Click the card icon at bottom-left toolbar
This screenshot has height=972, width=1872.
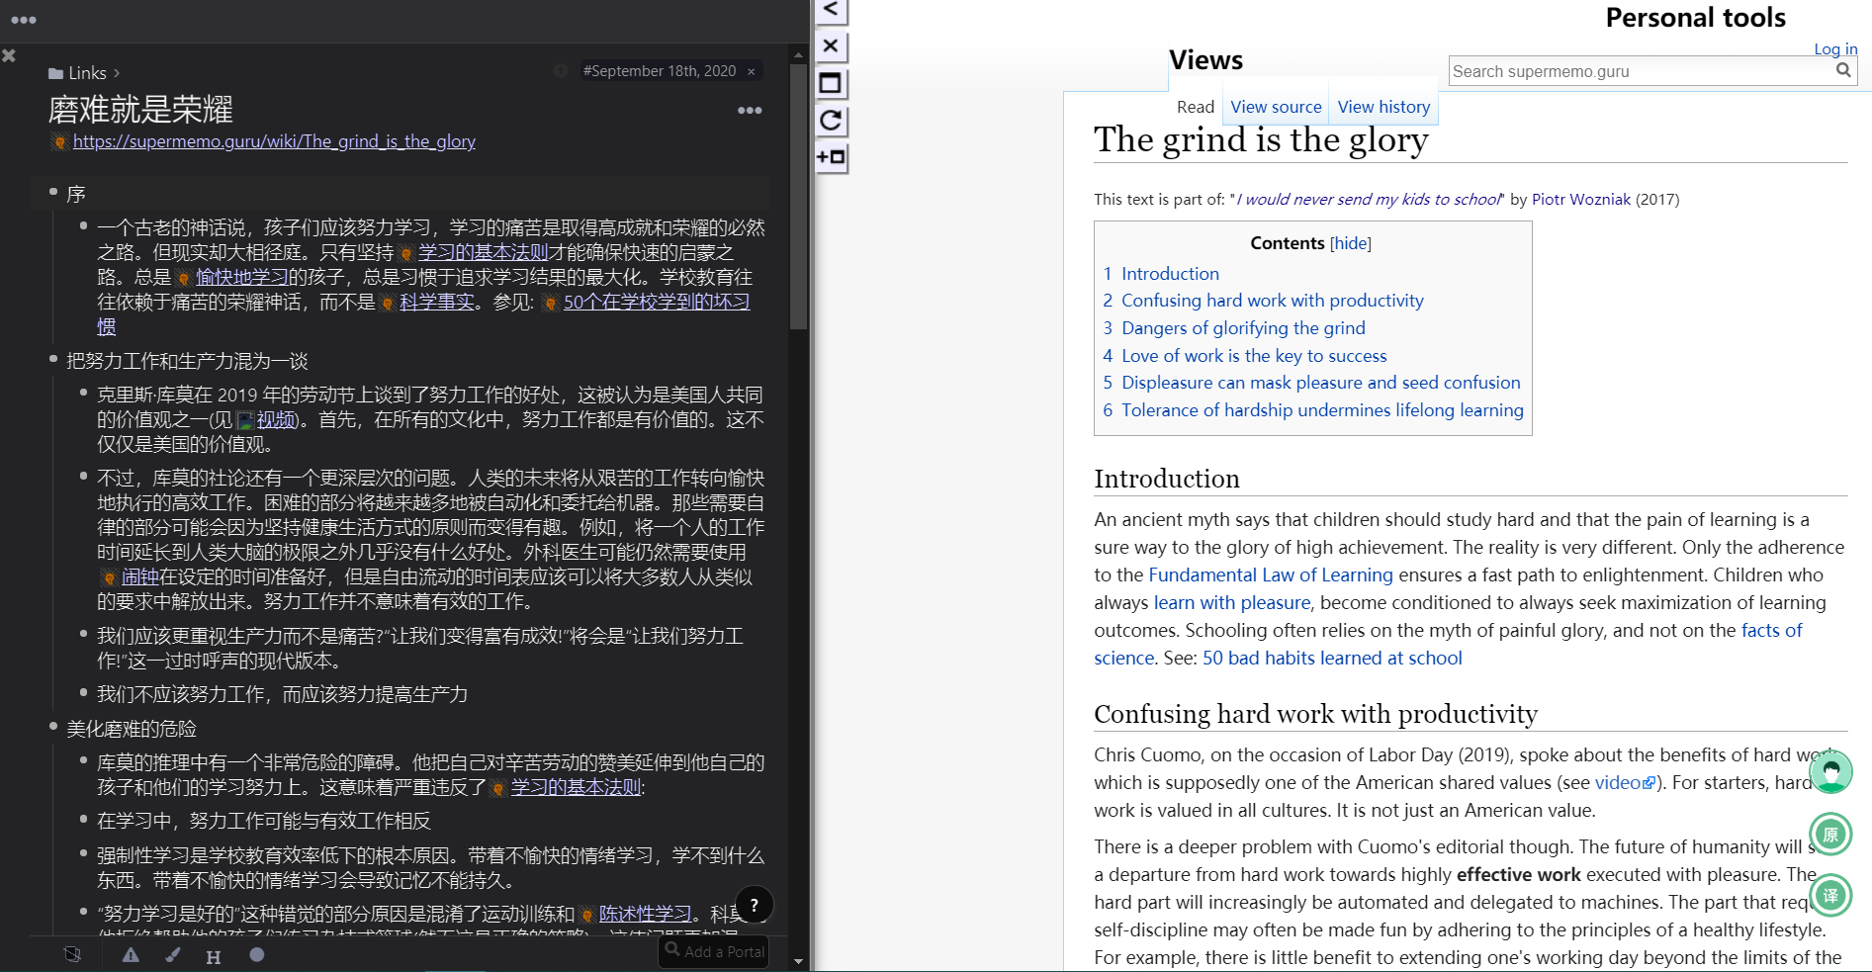(72, 955)
